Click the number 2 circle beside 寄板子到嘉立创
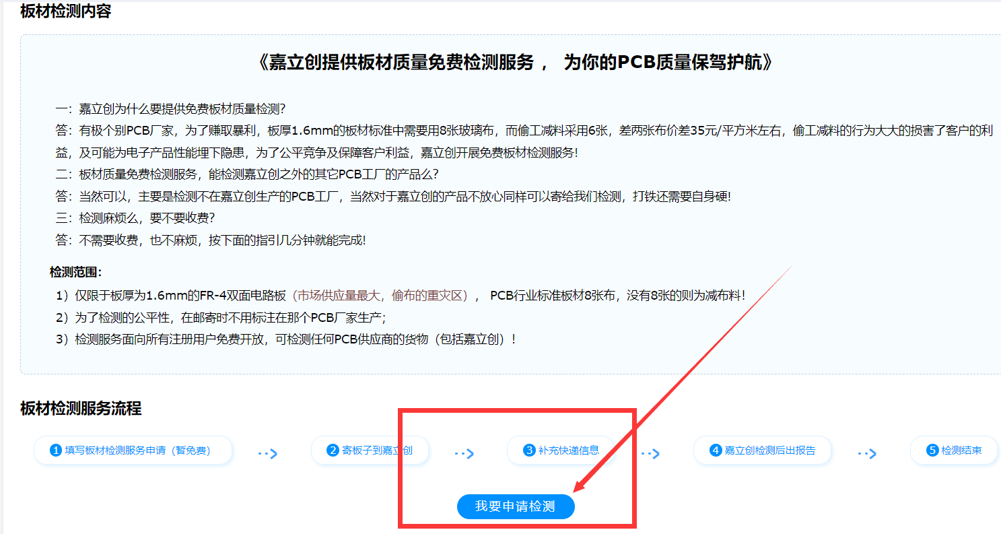Screen dimensions: 1001x534 (x=332, y=450)
